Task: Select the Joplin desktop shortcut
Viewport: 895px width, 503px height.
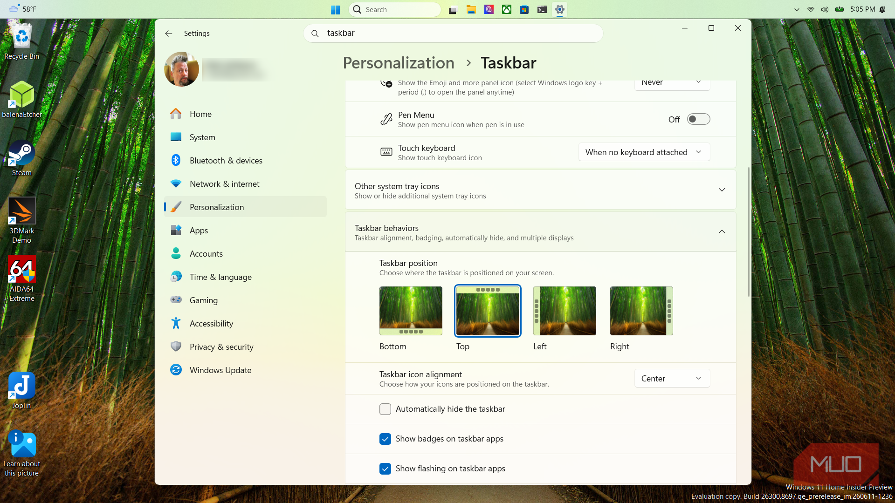Action: pos(22,390)
